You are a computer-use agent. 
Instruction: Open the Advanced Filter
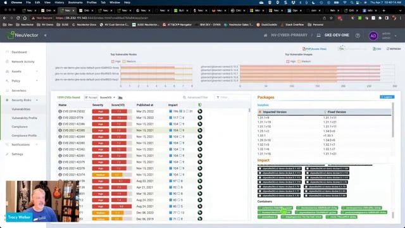(196, 98)
